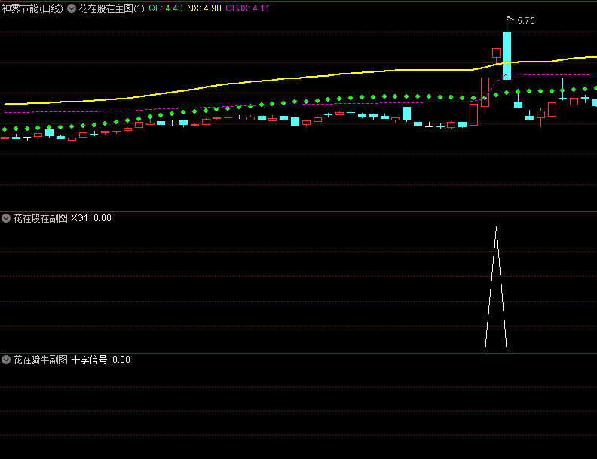Click the NX: 4.98 value label
This screenshot has width=597, height=459.
pos(204,8)
